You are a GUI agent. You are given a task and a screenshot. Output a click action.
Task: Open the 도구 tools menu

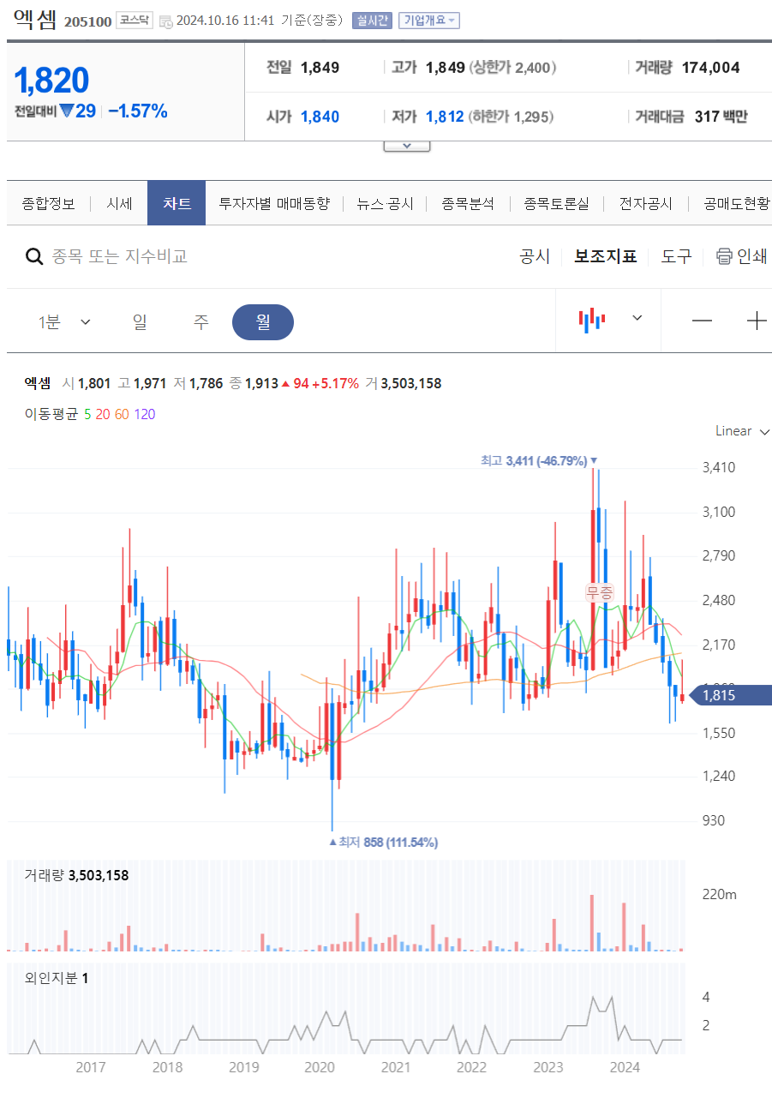tap(676, 256)
